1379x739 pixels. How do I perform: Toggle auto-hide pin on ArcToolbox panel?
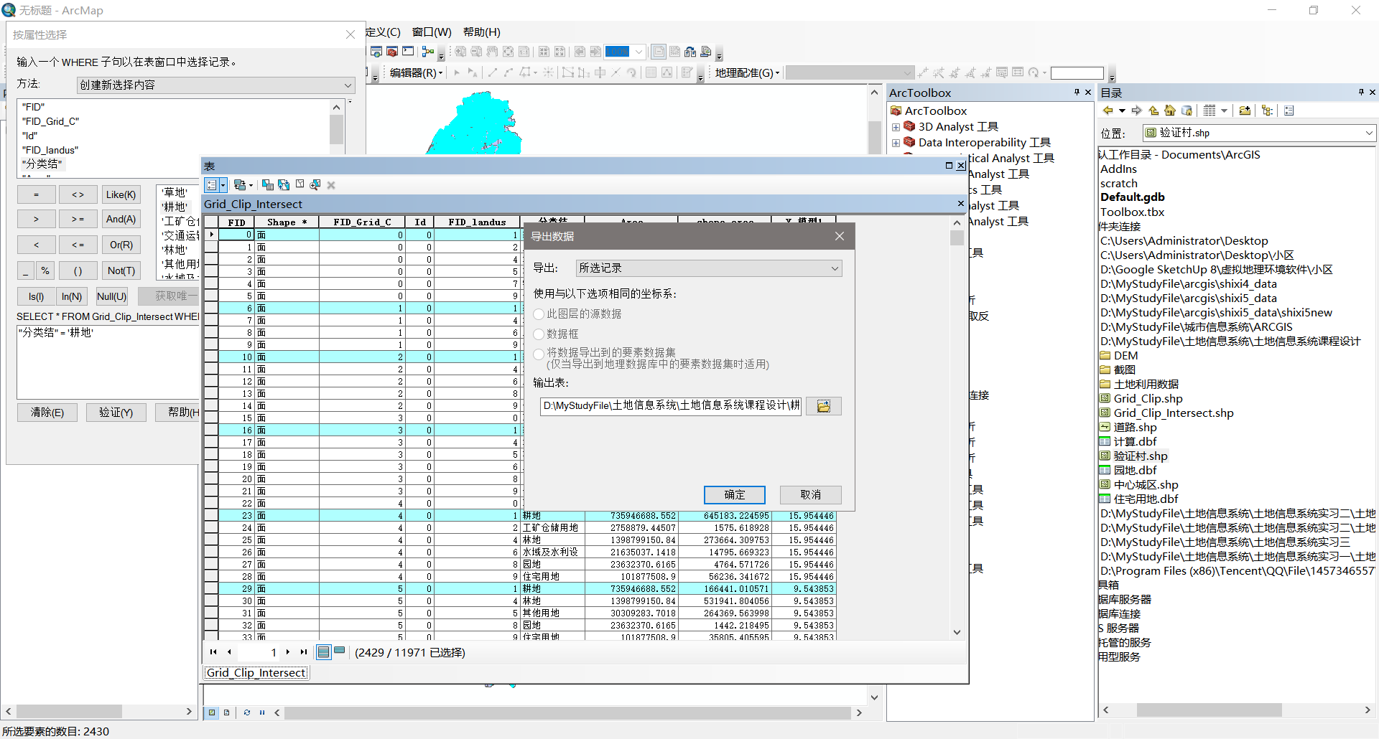[1077, 92]
